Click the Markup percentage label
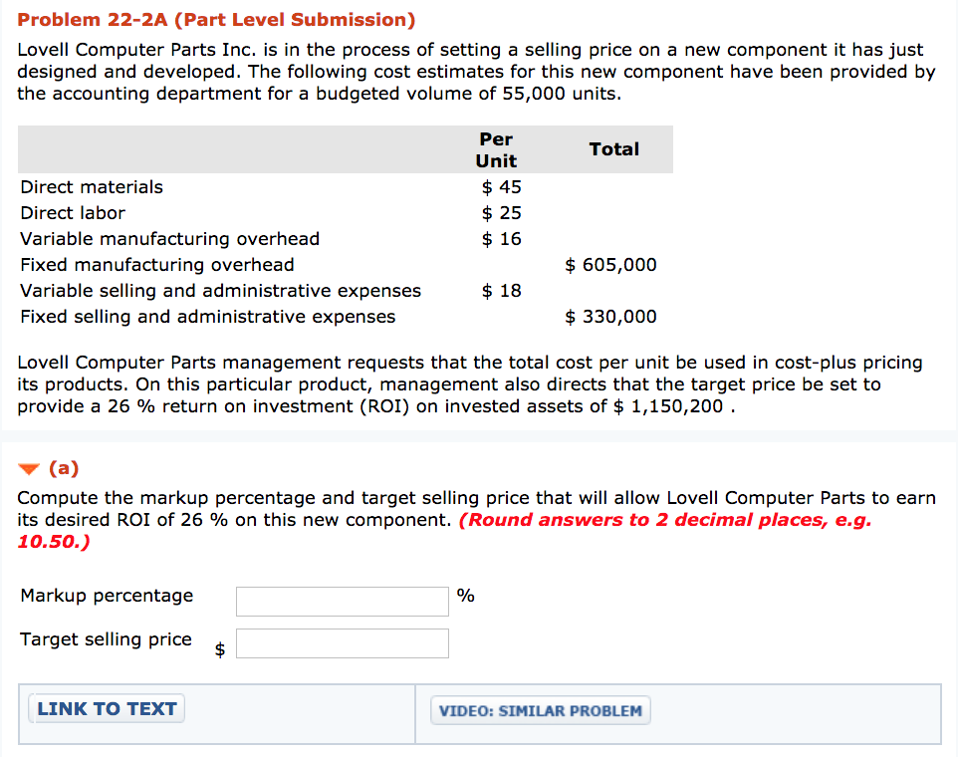The width and height of the screenshot is (958, 757). pos(107,596)
